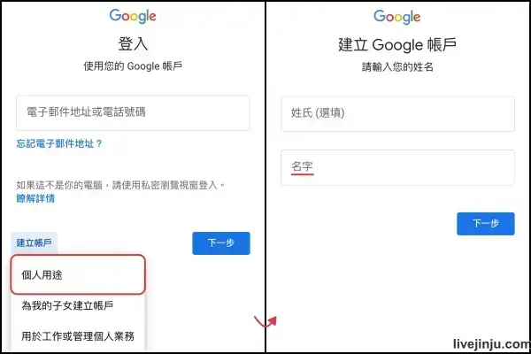This screenshot has height=354, width=531.
Task: Select 用於工作或管理個人業務 menu entry
Action: point(78,336)
